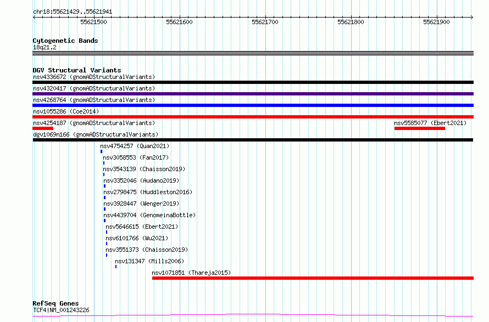Click ruler position 55621900
Screen dimensions: 489x322
437,22
